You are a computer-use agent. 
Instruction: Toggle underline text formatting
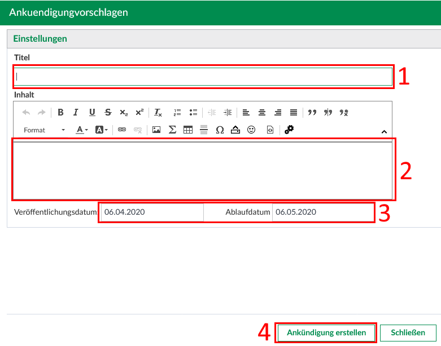pyautogui.click(x=92, y=112)
